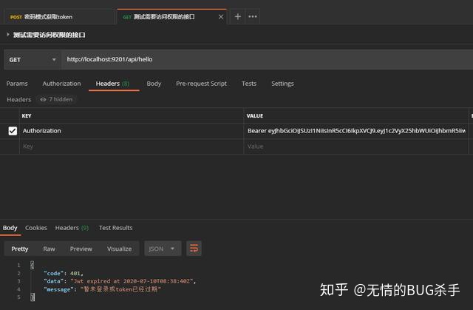Open the JSON format dropdown
The image size is (473, 310).
click(163, 249)
